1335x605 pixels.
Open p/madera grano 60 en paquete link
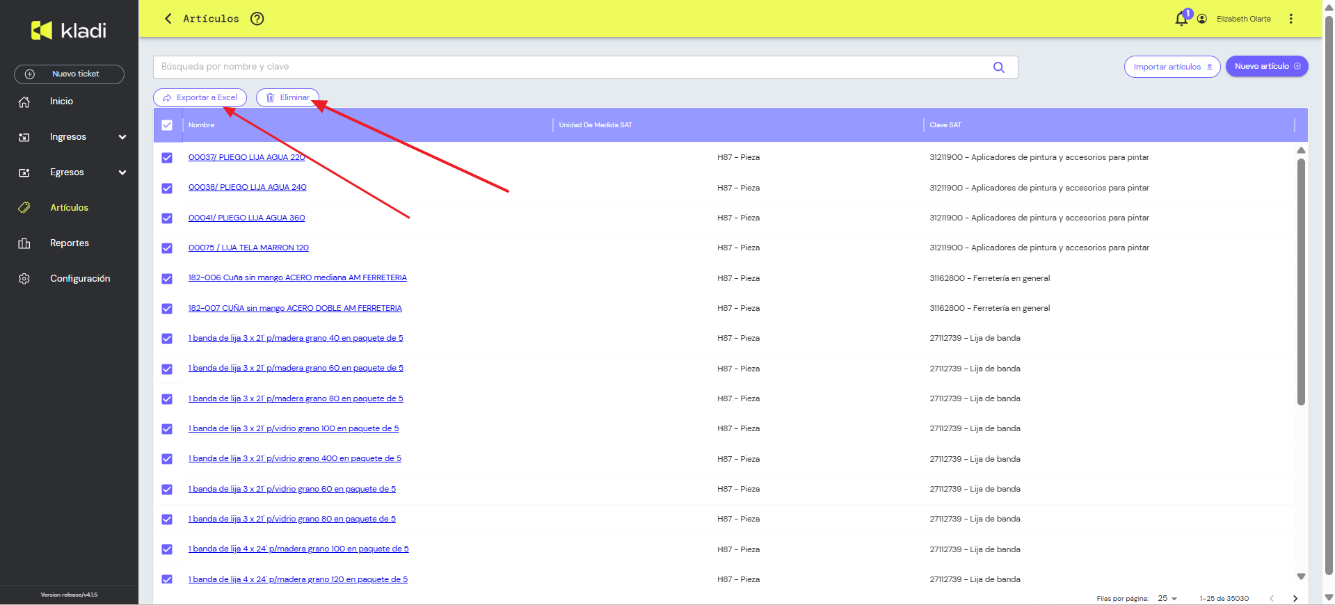[296, 368]
